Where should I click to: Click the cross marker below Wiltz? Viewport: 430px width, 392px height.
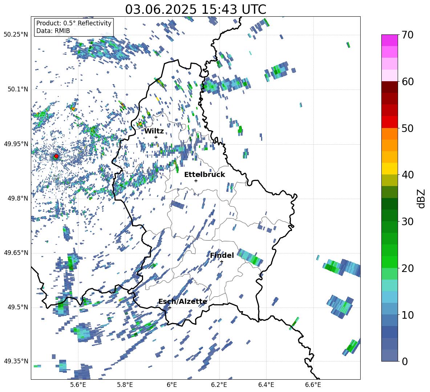pos(156,137)
